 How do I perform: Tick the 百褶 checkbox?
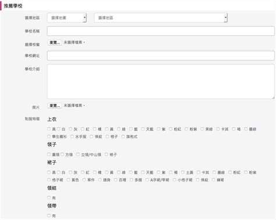tap(116, 180)
